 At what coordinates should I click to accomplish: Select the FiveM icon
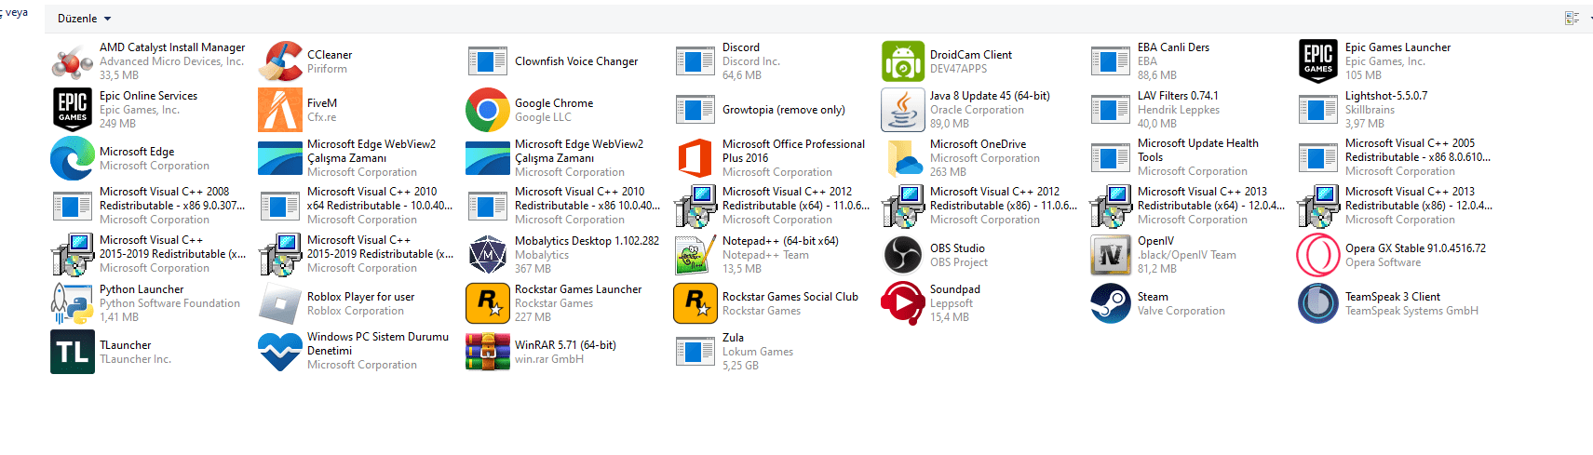tap(280, 110)
